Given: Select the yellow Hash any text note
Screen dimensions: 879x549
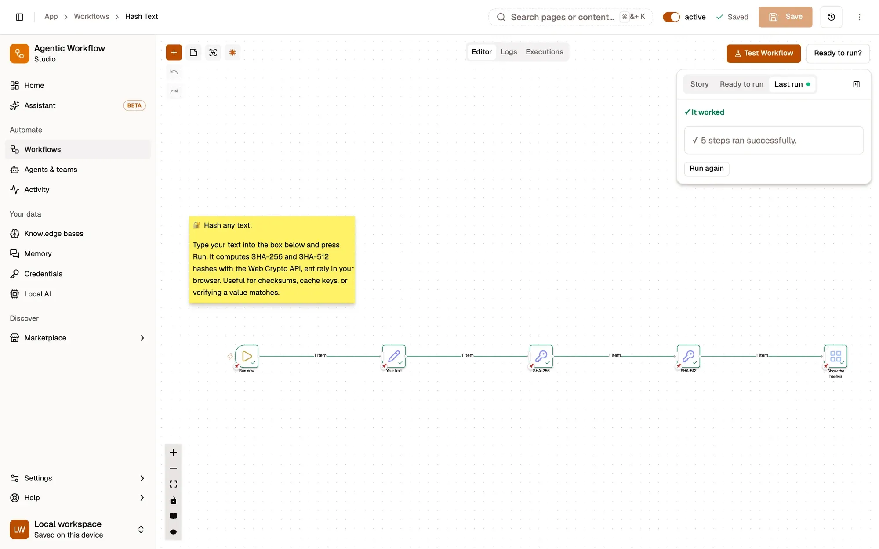Looking at the screenshot, I should click(x=272, y=259).
